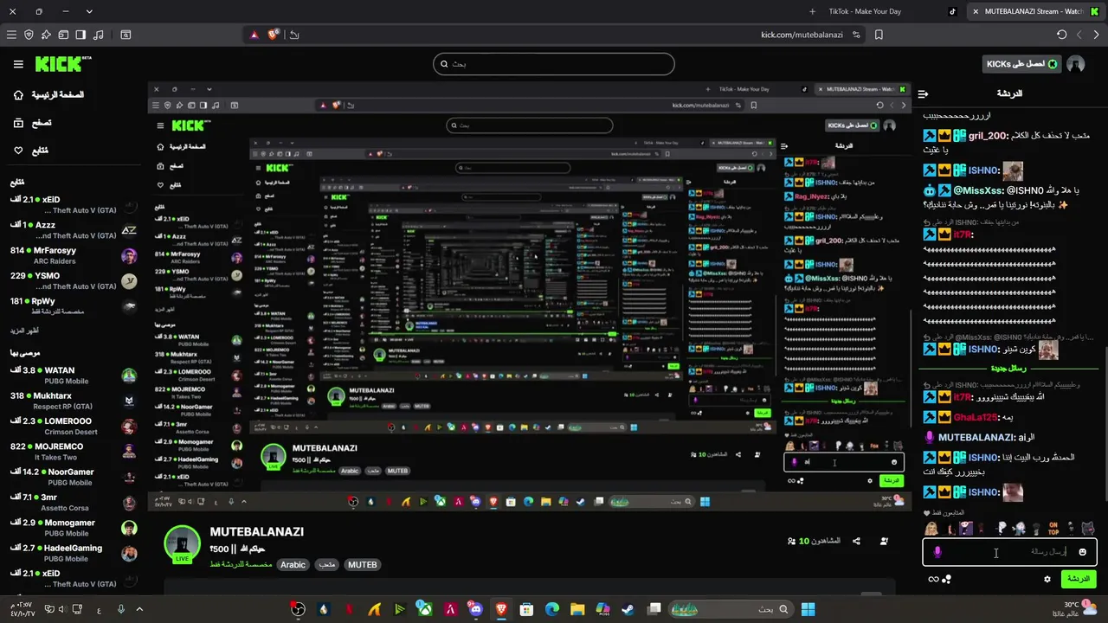This screenshot has height=623, width=1108.
Task: Open Momogamer PUBG Mobile channel
Action: click(74, 528)
